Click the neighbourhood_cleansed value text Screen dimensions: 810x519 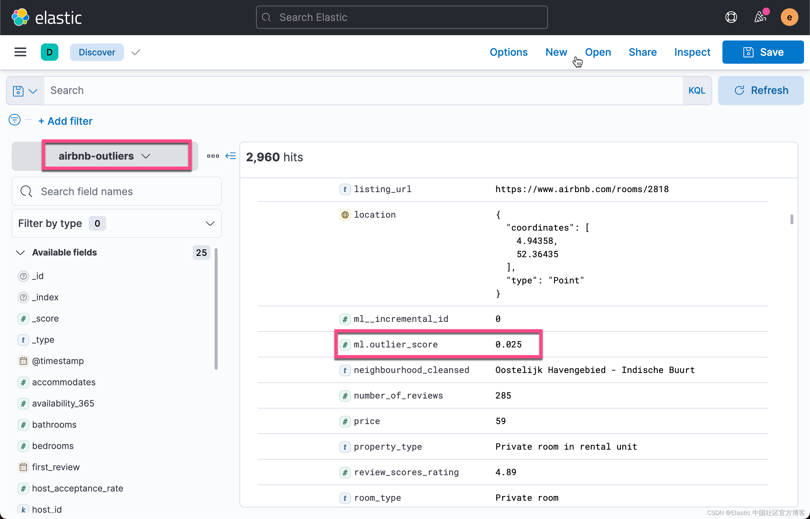pyautogui.click(x=595, y=370)
